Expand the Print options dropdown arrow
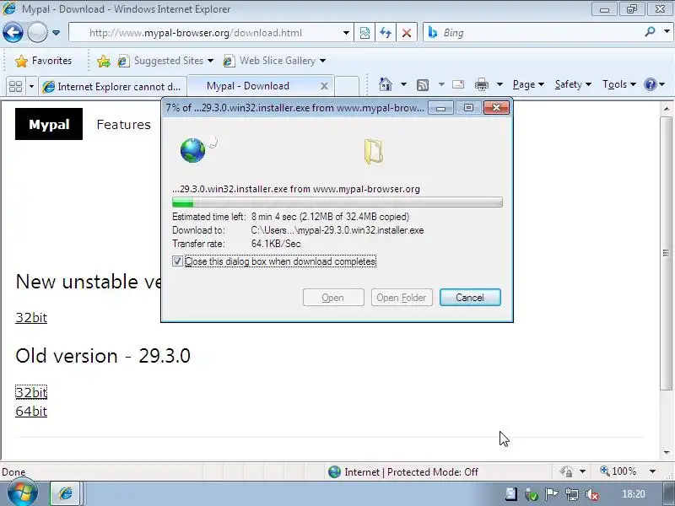This screenshot has width=675, height=506. tap(499, 84)
